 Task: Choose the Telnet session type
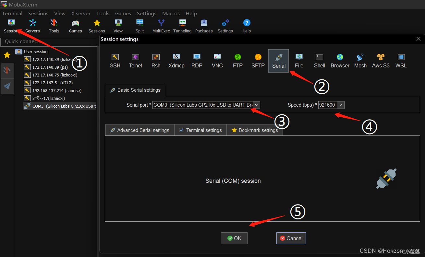click(x=136, y=61)
